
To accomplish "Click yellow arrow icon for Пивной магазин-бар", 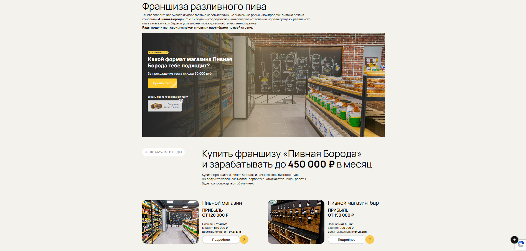I will point(370,240).
